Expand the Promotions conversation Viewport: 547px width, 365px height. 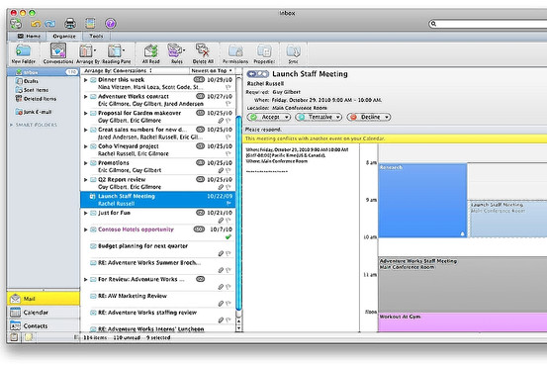86,163
